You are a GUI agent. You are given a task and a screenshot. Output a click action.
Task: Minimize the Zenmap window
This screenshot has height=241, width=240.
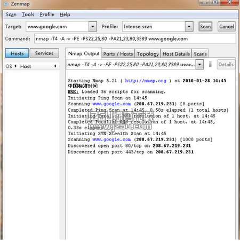[205, 3]
